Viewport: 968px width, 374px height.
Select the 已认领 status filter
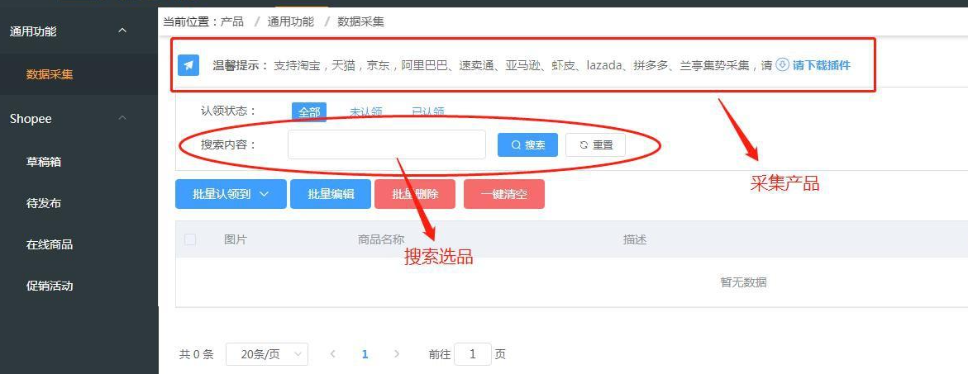point(428,112)
